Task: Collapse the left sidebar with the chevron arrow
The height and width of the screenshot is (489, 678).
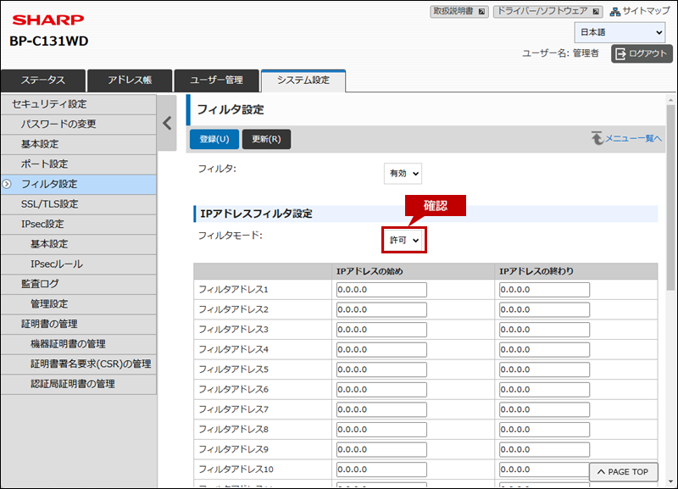Action: coord(168,122)
